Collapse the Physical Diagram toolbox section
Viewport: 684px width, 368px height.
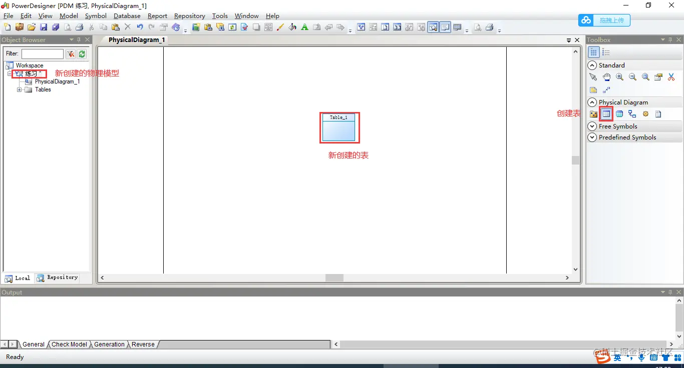pos(592,102)
